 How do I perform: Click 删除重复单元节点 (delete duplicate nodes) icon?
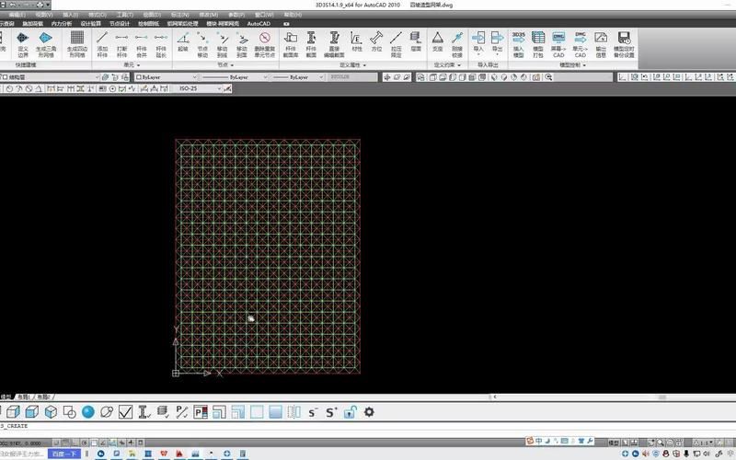(x=264, y=42)
